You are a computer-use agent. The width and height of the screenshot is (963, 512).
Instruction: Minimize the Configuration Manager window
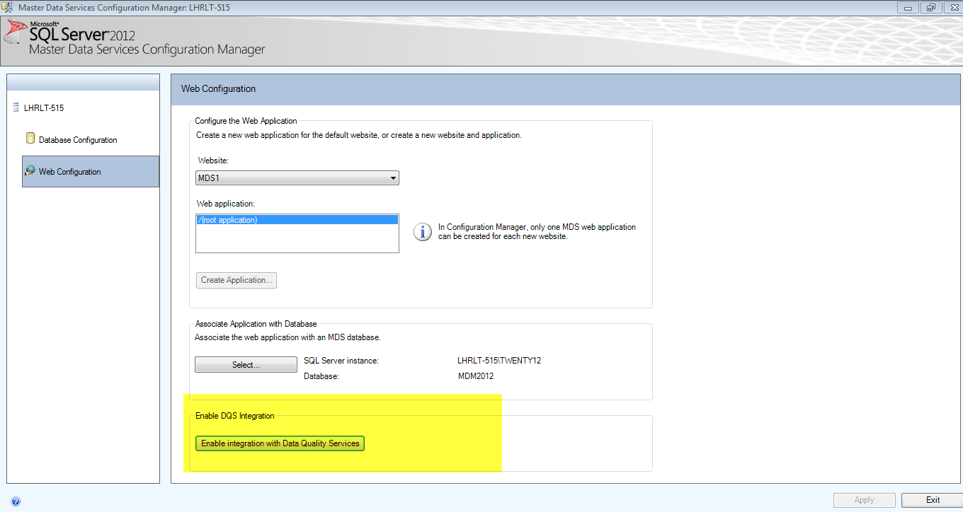[x=909, y=7]
